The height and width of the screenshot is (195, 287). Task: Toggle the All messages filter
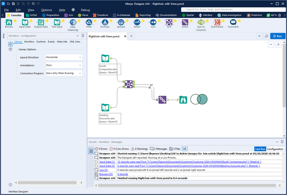(185, 149)
